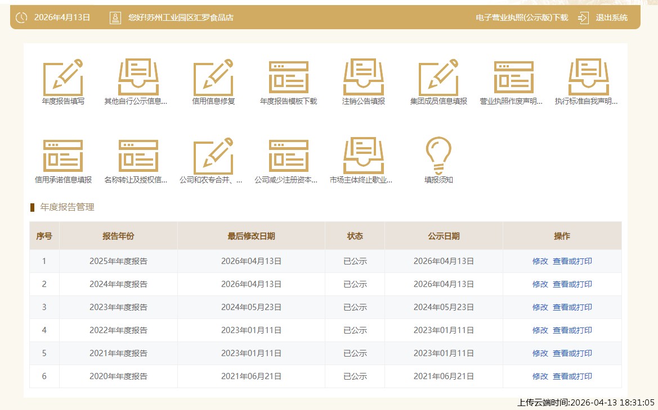Click 名称转让及授权信息 icon
Viewport: 658px width, 410px height.
(x=138, y=156)
